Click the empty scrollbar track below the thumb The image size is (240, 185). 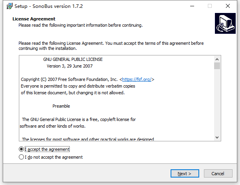coord(217,102)
